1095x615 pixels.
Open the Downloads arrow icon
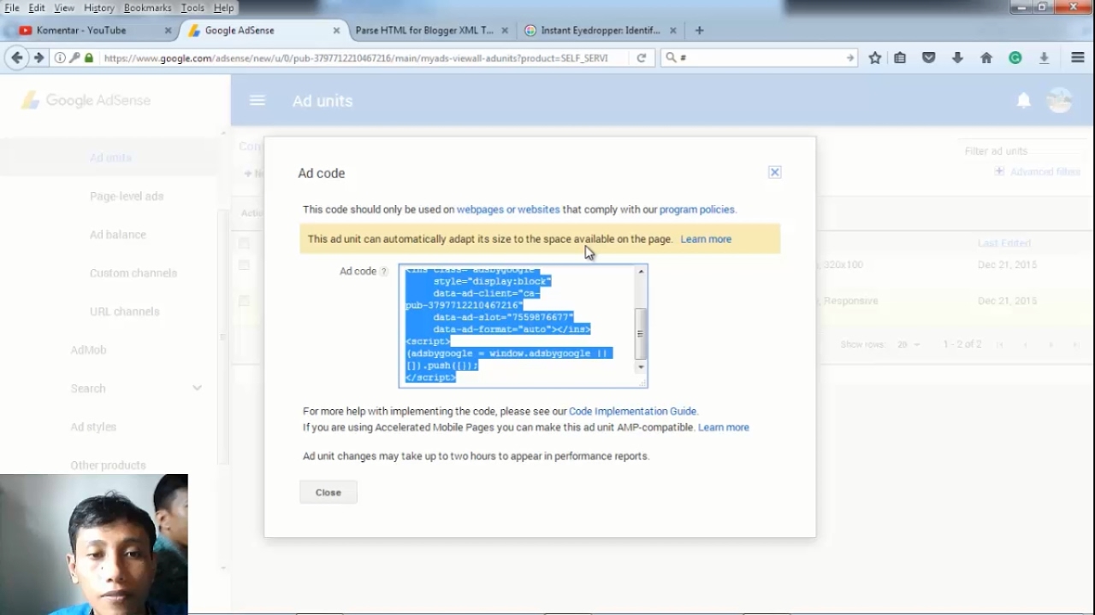click(957, 58)
